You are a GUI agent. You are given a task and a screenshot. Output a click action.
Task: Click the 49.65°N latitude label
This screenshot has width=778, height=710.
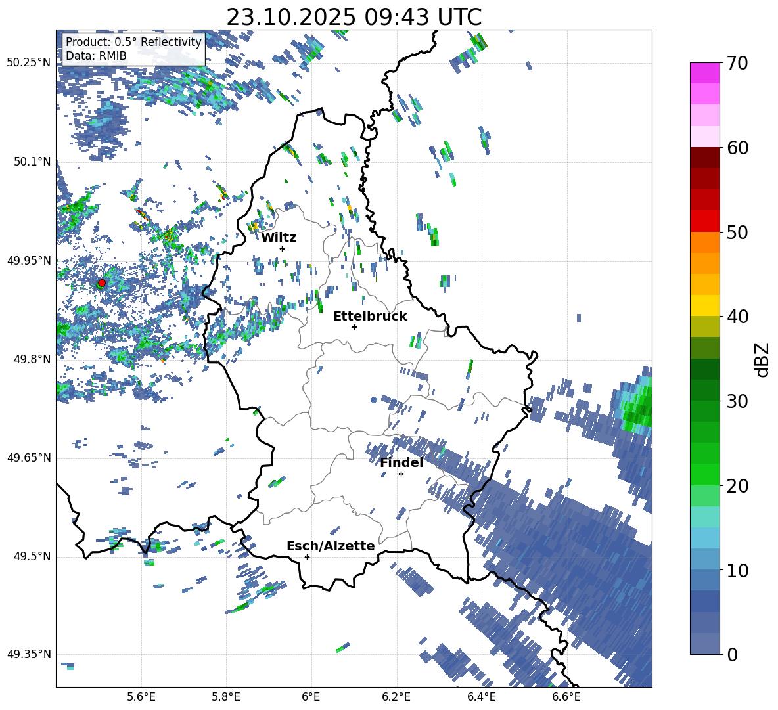29,458
